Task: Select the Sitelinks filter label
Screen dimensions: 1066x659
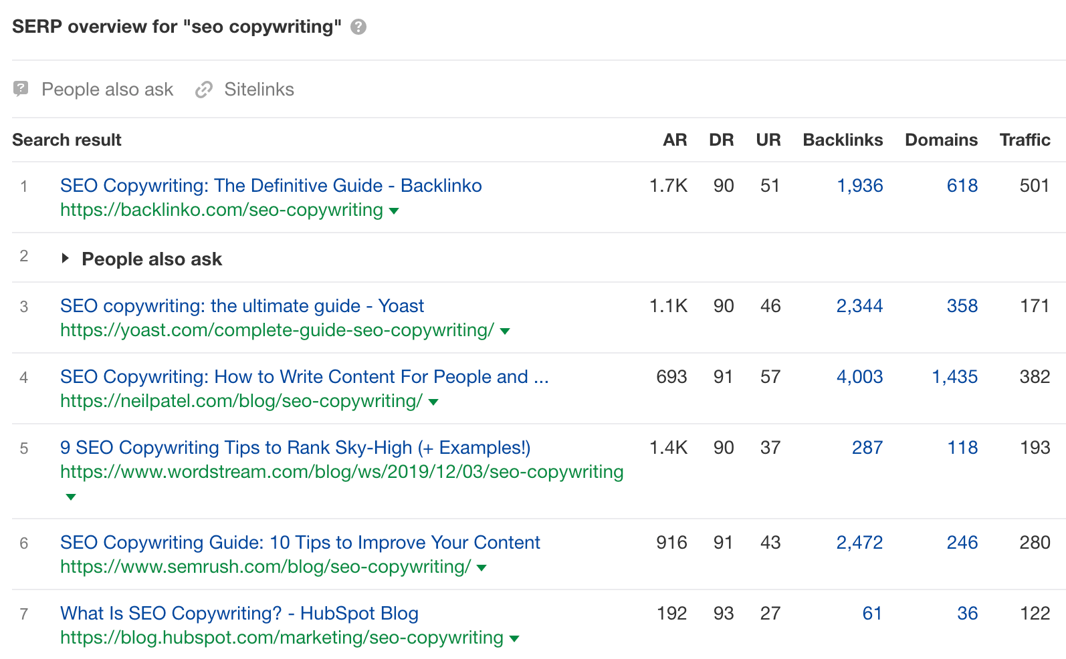Action: pos(259,90)
